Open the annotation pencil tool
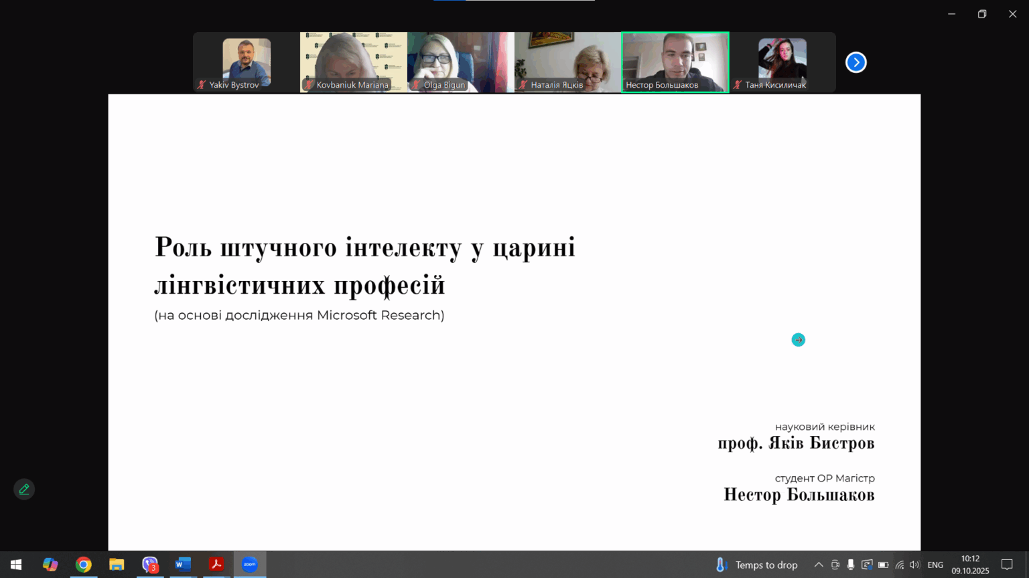1029x578 pixels. pos(24,489)
